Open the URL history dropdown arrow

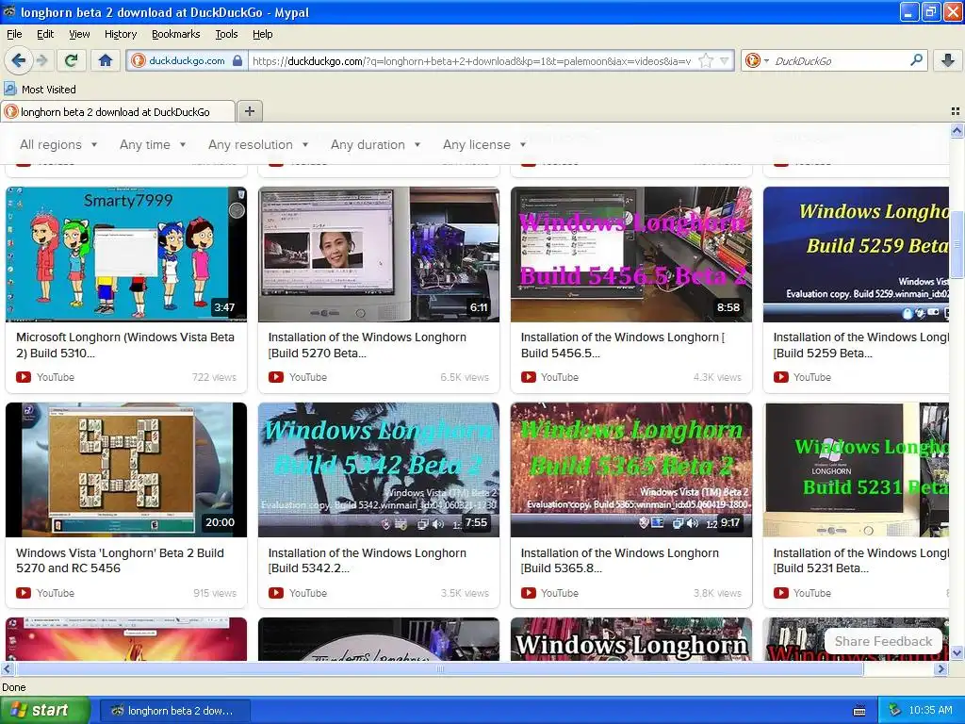click(725, 61)
